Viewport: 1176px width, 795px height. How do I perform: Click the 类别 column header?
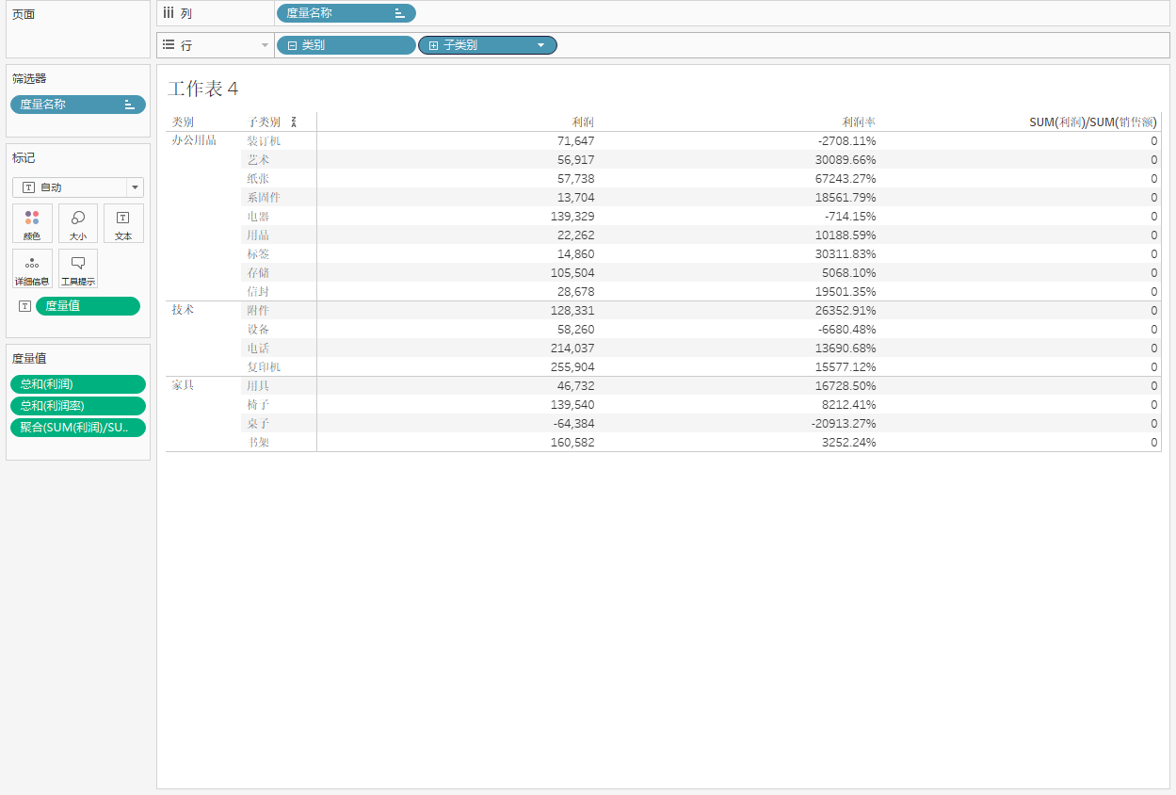pyautogui.click(x=183, y=122)
